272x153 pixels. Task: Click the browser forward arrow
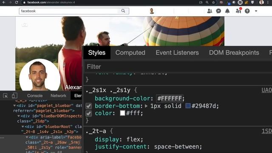point(10,3)
